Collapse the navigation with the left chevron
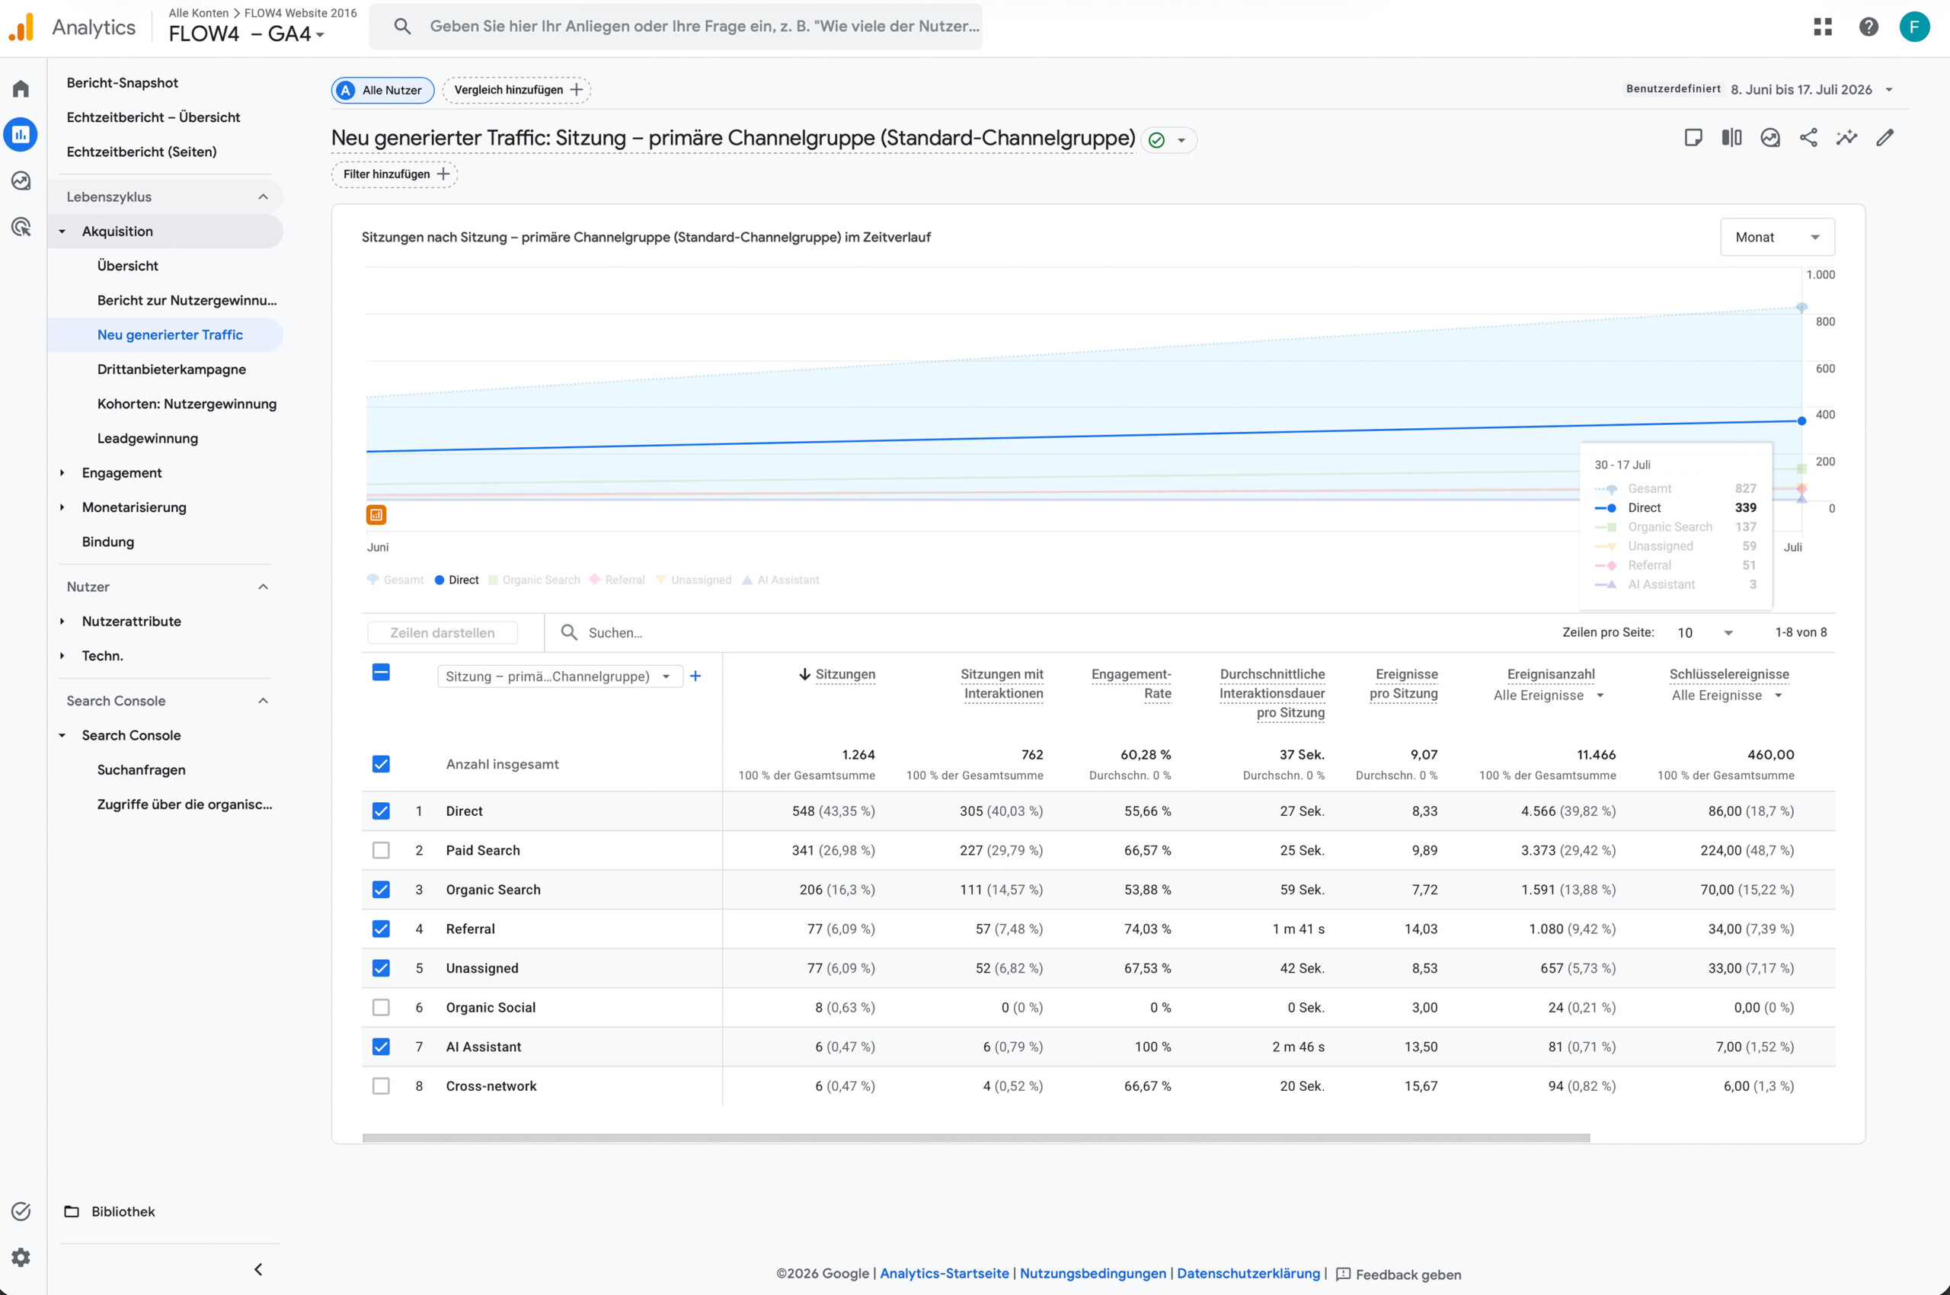1950x1295 pixels. pyautogui.click(x=258, y=1269)
